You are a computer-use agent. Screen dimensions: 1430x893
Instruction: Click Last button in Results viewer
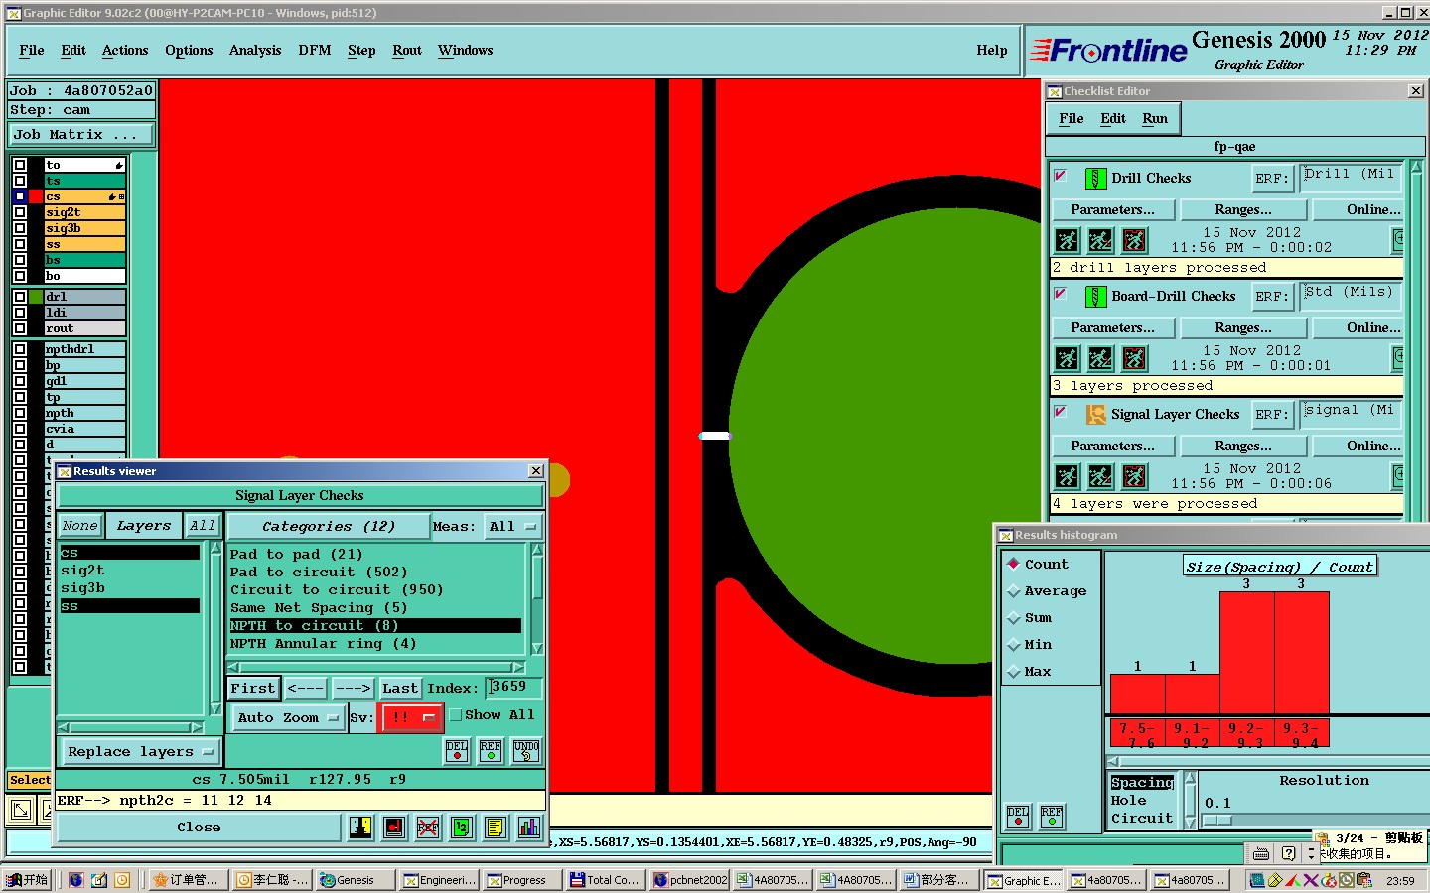pos(400,689)
